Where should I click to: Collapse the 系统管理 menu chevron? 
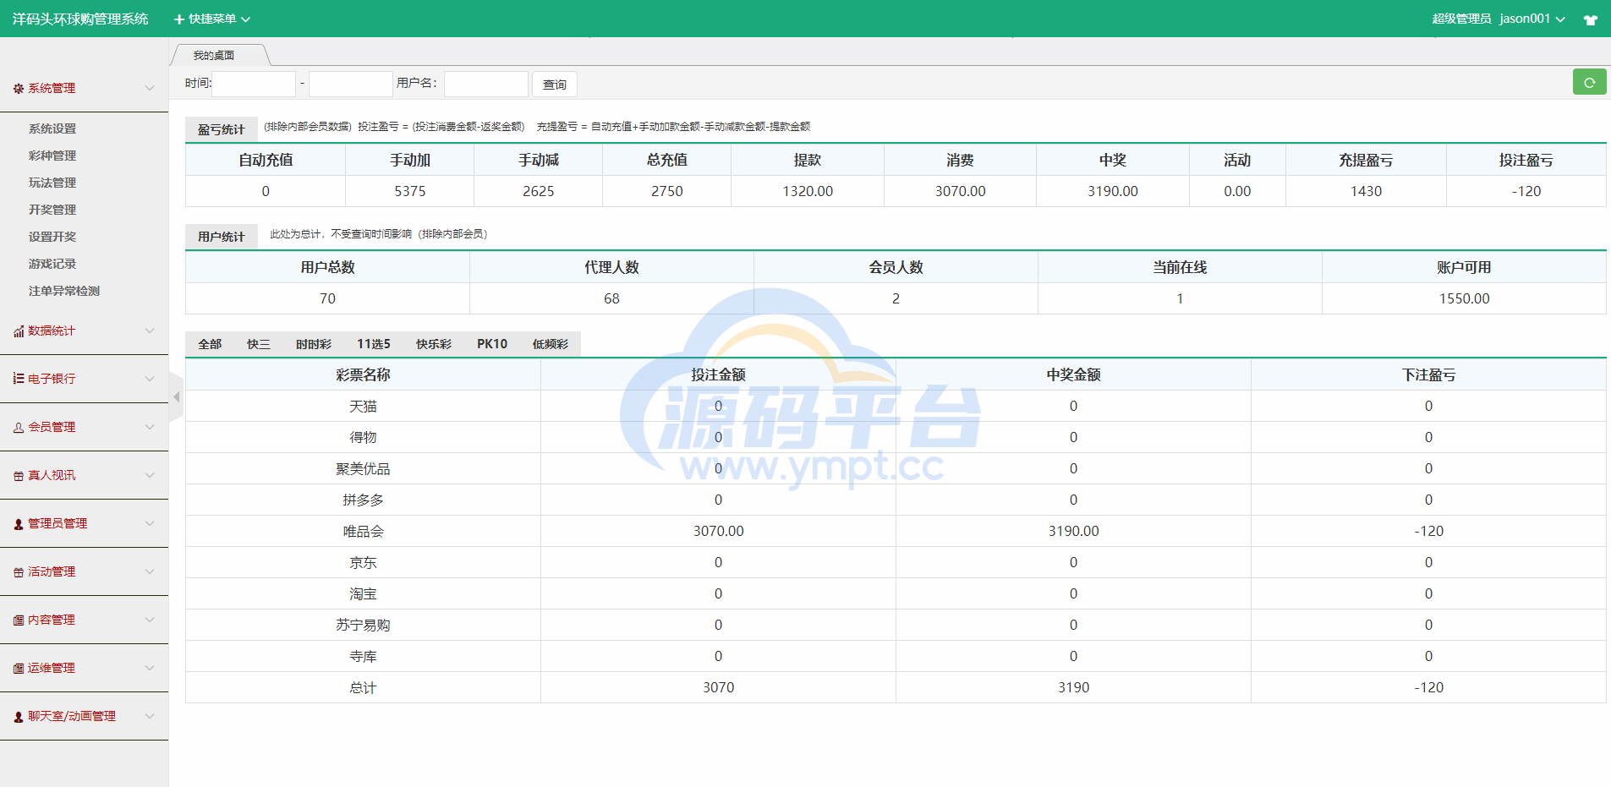pyautogui.click(x=150, y=88)
